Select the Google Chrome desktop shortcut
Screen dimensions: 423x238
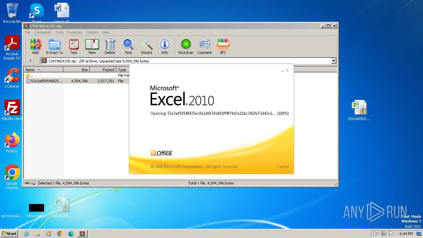click(x=12, y=177)
